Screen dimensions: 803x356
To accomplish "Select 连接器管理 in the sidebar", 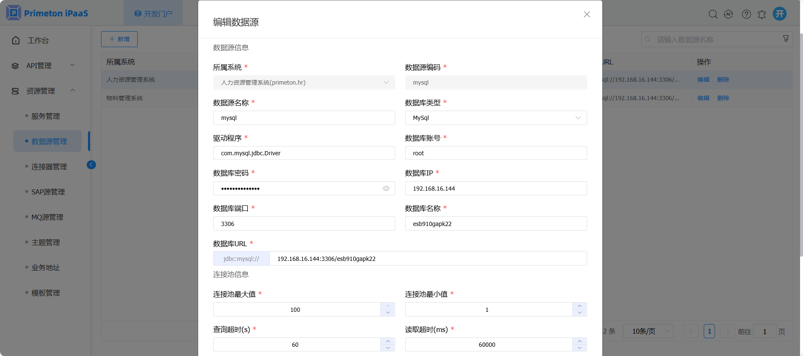I will 49,167.
